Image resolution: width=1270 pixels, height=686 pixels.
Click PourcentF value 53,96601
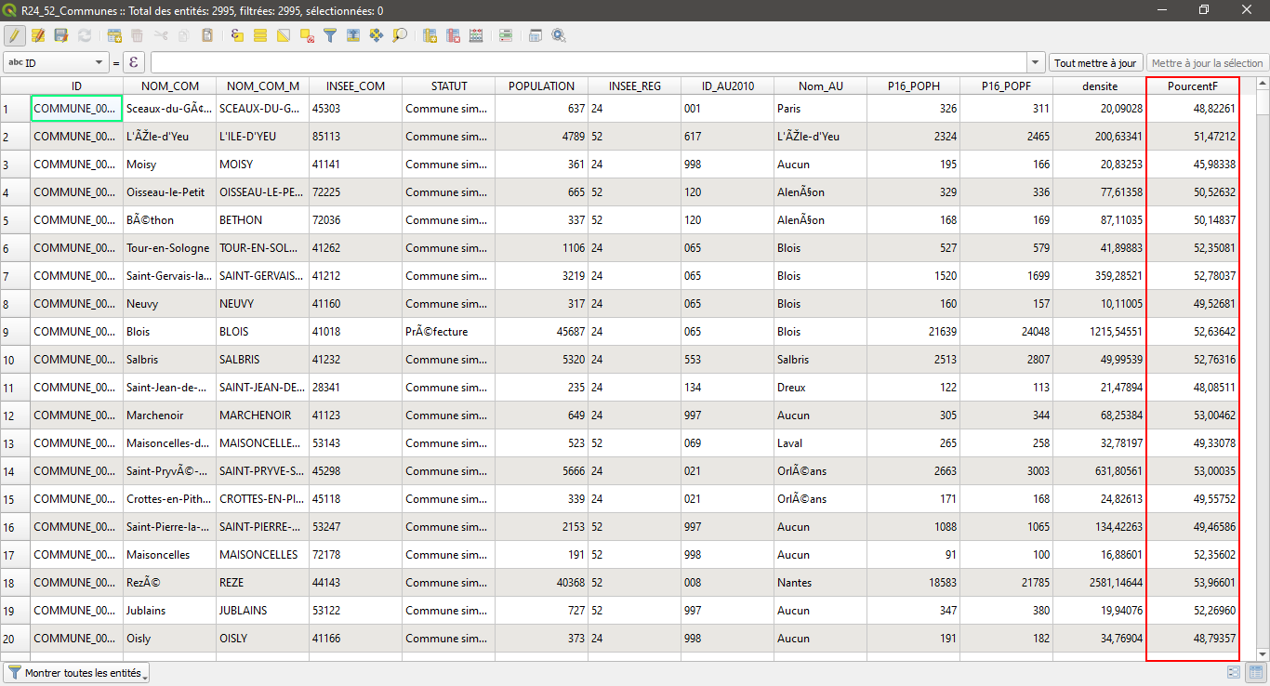[1192, 583]
